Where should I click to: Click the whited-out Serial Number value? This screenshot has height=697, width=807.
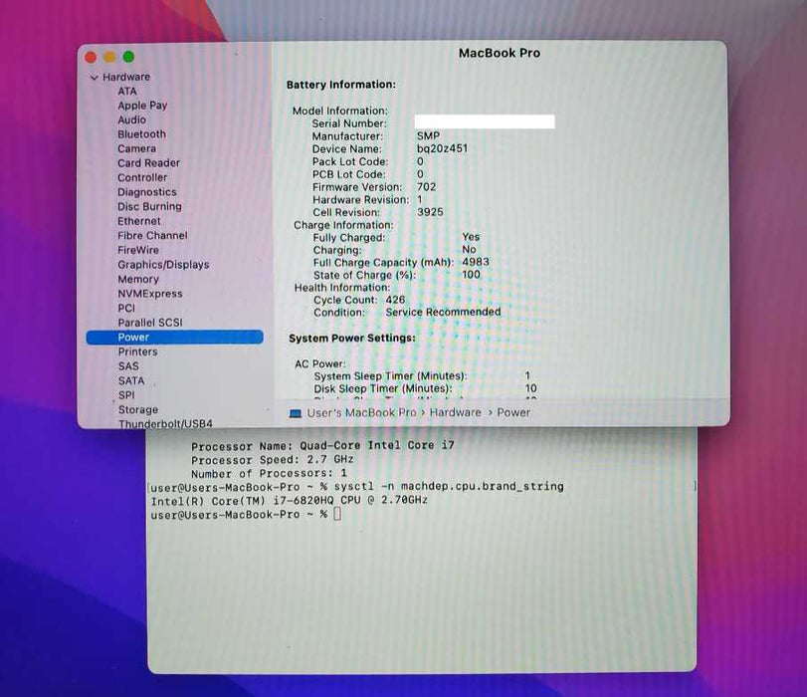pos(485,121)
